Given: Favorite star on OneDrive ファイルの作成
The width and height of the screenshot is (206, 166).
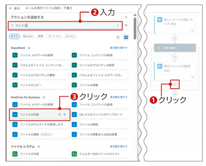Looking at the screenshot, I should pyautogui.click(x=65, y=114).
